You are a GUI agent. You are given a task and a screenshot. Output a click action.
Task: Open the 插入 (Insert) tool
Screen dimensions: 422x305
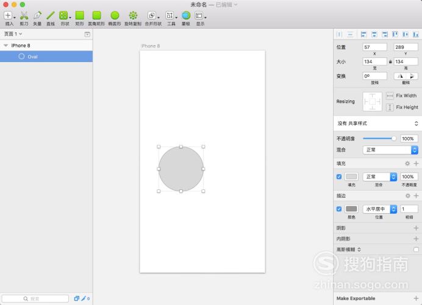tap(8, 16)
